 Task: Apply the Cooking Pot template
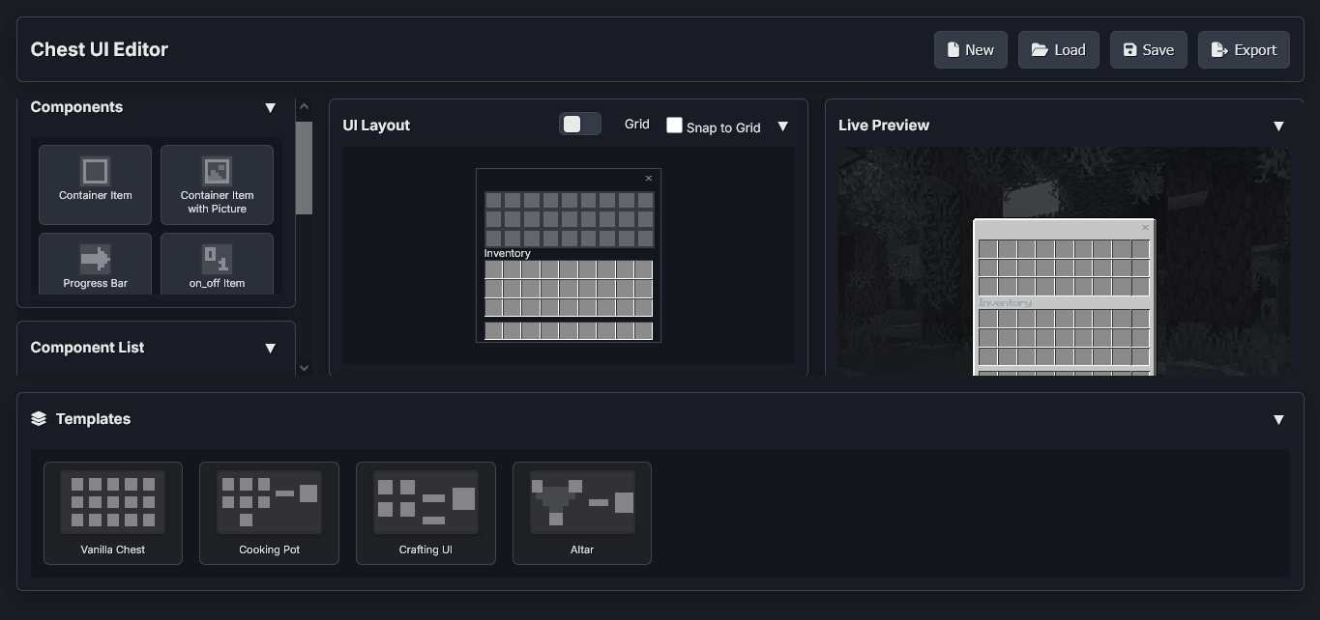tap(269, 513)
